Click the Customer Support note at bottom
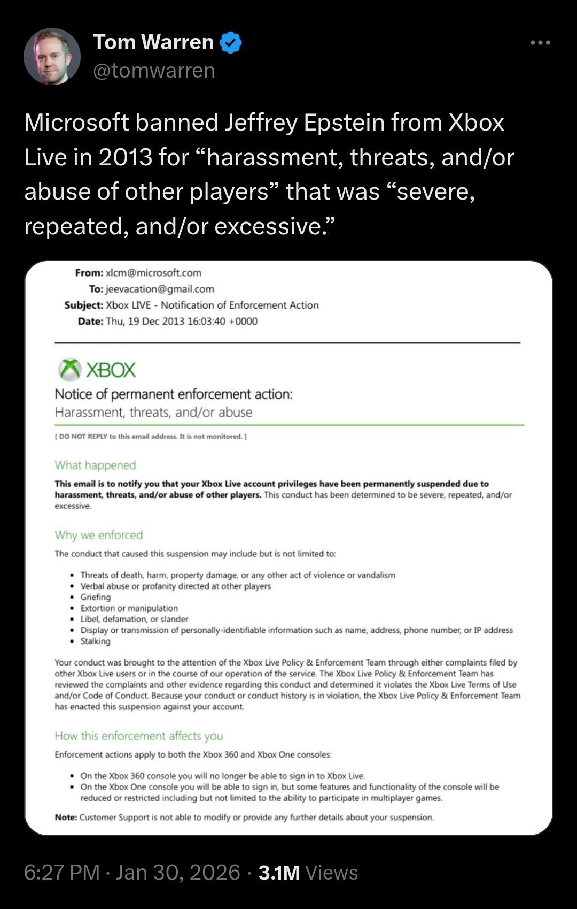The width and height of the screenshot is (577, 909). point(244,817)
